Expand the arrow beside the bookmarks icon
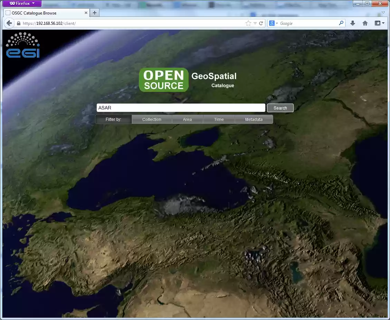Viewport: 390px width, 320px height. 382,23
